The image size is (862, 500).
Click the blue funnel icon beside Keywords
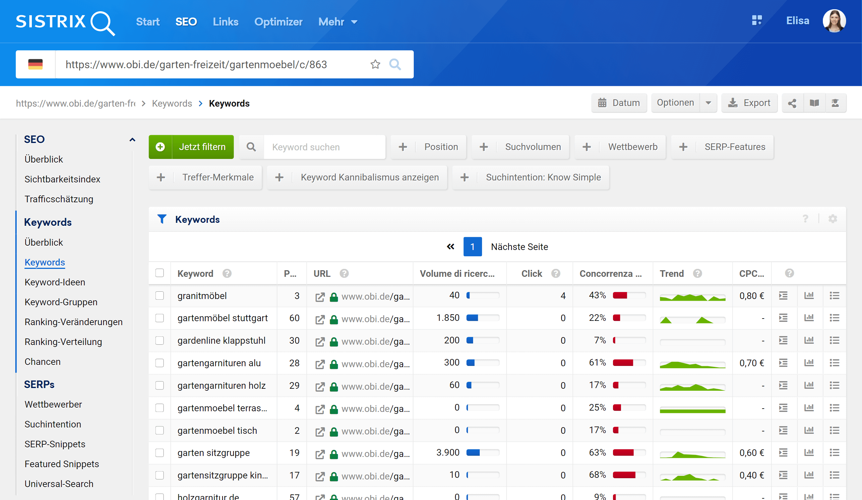click(162, 219)
